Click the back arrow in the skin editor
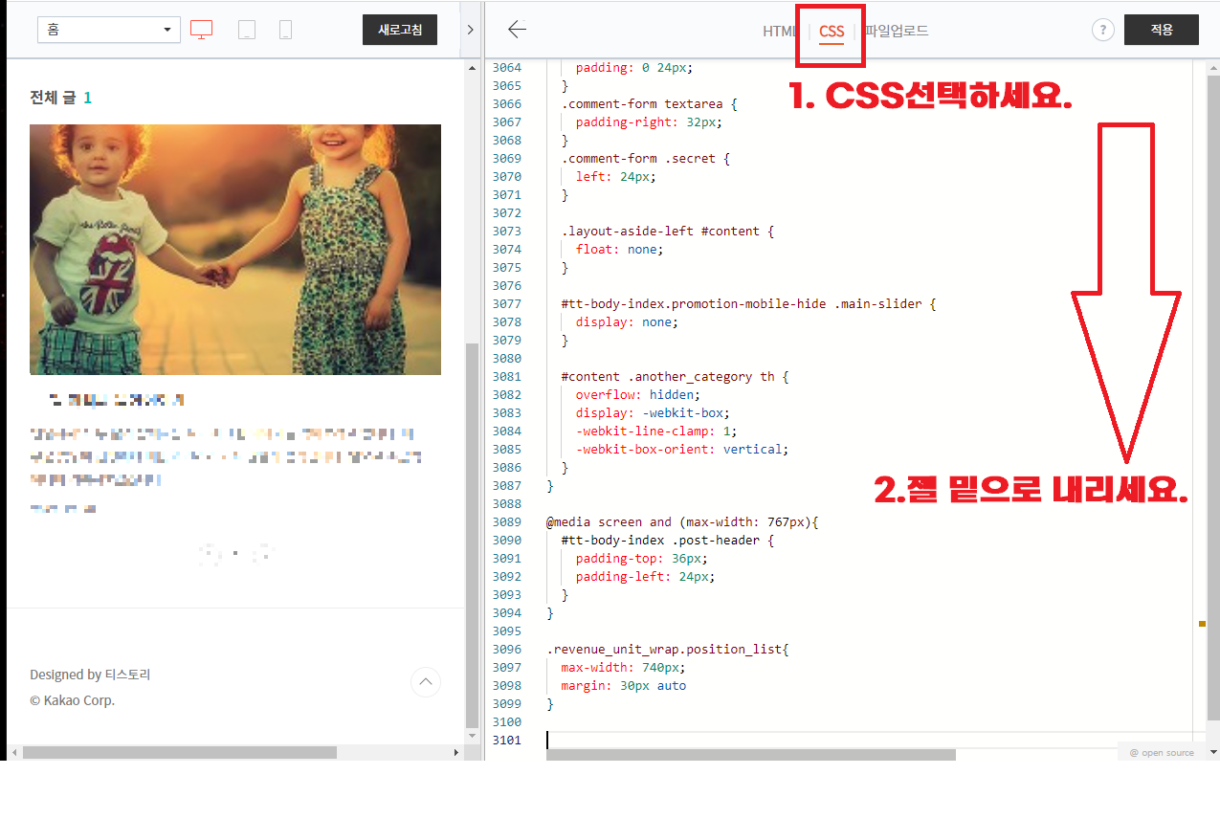This screenshot has width=1220, height=819. (x=517, y=30)
